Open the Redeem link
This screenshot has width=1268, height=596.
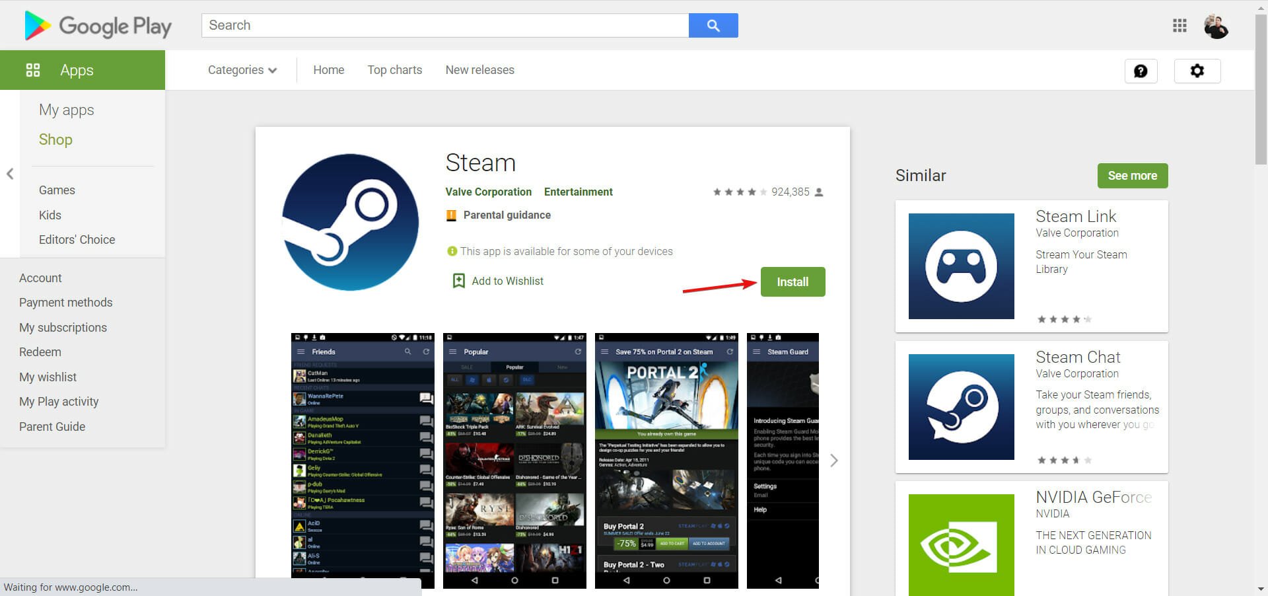(x=40, y=352)
